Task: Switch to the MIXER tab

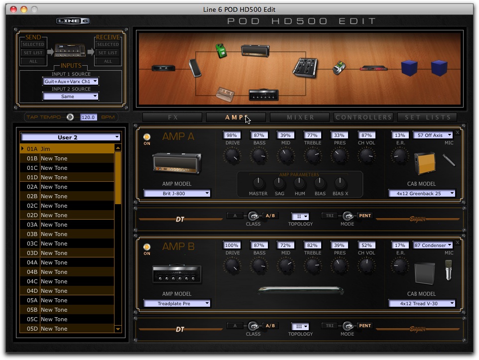Action: pyautogui.click(x=300, y=118)
